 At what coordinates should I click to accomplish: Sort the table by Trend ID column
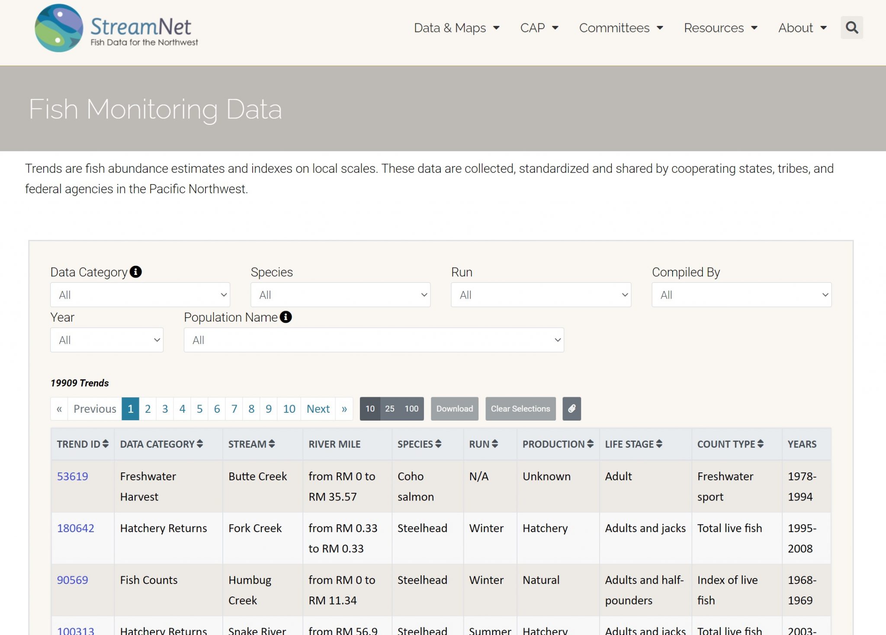pos(105,444)
